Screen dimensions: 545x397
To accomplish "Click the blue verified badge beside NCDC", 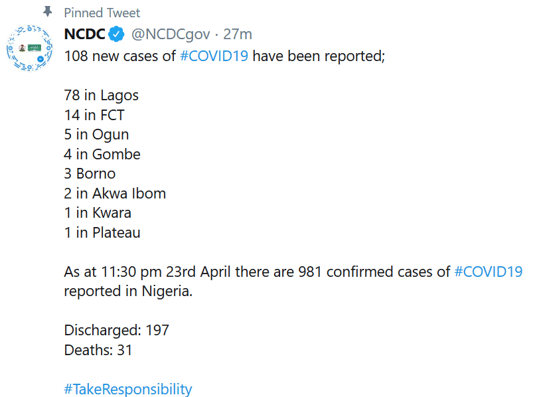I will 117,35.
